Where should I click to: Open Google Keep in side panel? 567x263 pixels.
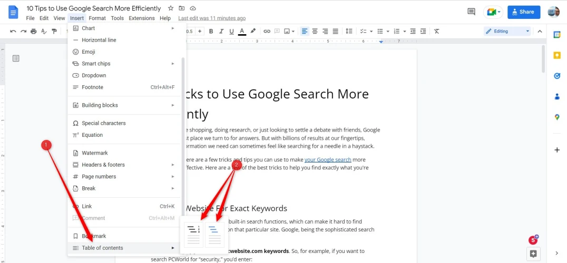(x=557, y=55)
